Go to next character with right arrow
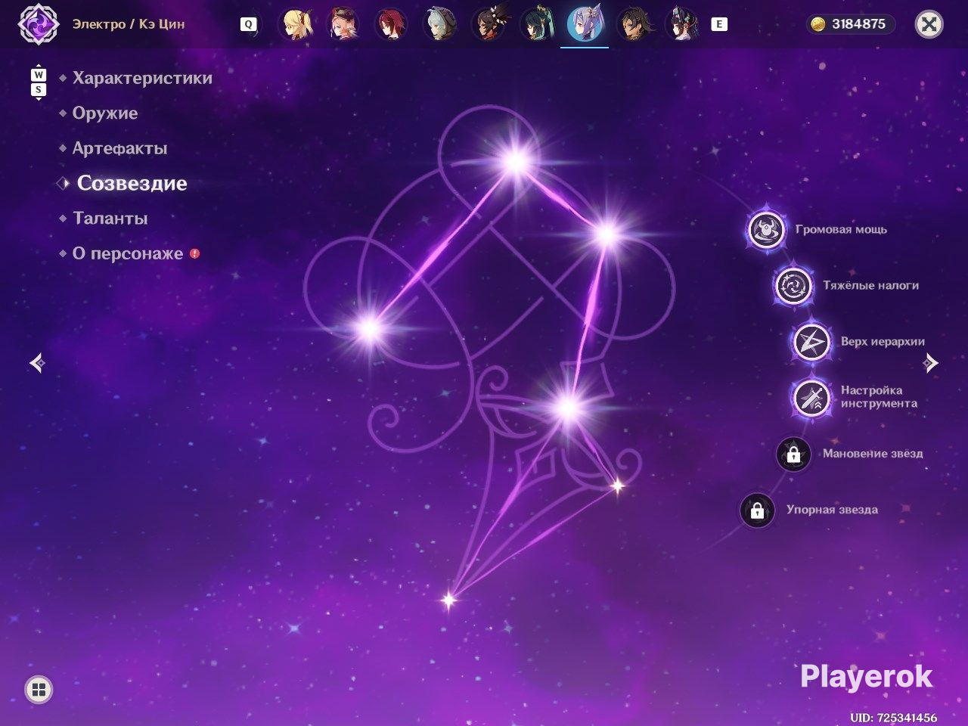The height and width of the screenshot is (726, 968). pos(931,363)
